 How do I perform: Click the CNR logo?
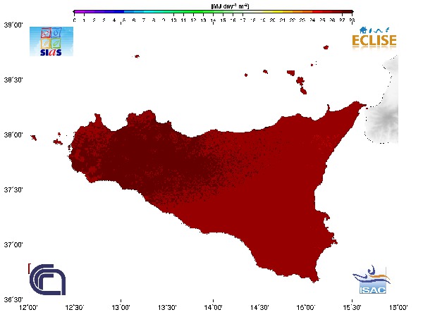click(47, 280)
